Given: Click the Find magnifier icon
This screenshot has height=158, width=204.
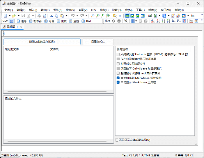Looking at the screenshot, I should [x=92, y=16].
